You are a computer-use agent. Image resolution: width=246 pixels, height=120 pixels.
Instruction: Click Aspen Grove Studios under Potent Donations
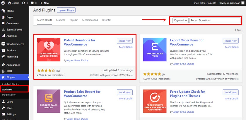78,60
